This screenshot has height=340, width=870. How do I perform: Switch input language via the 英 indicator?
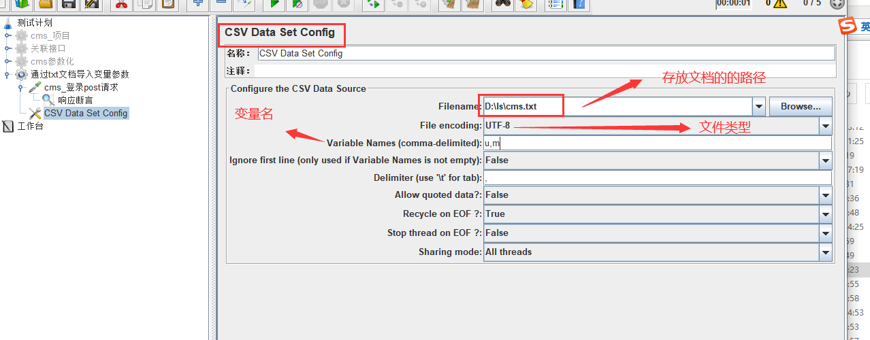point(865,27)
